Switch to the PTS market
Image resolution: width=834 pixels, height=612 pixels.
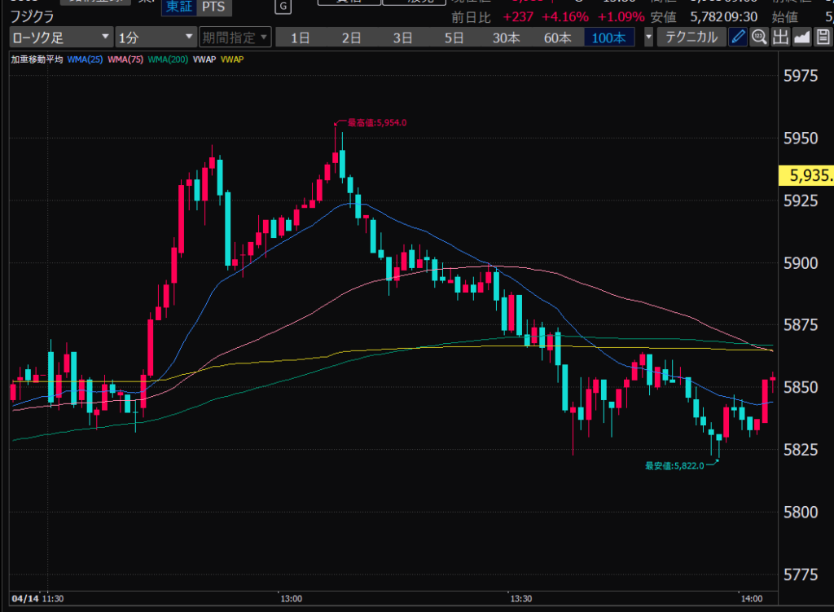tap(215, 7)
